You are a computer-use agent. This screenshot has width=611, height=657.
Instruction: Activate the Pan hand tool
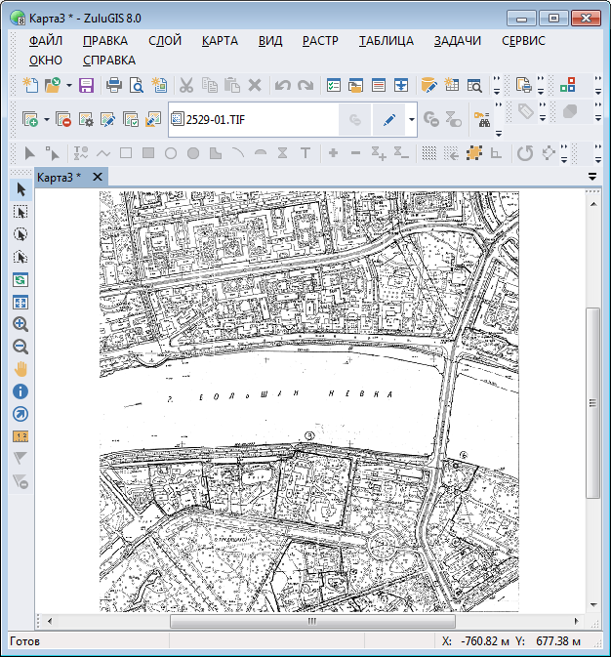[20, 369]
